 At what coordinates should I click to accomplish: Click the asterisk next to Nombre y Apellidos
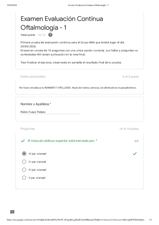coord(50,104)
